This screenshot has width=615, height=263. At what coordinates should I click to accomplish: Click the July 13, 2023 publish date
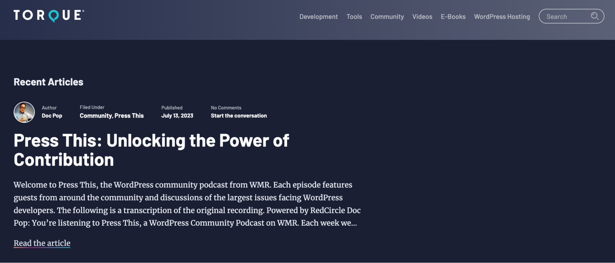177,116
